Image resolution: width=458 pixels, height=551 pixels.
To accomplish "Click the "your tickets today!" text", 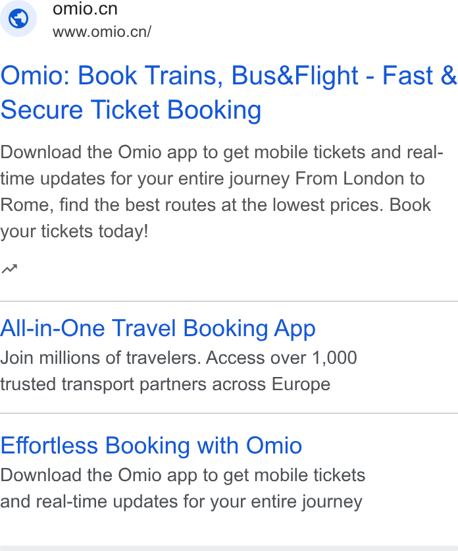I will [x=74, y=231].
